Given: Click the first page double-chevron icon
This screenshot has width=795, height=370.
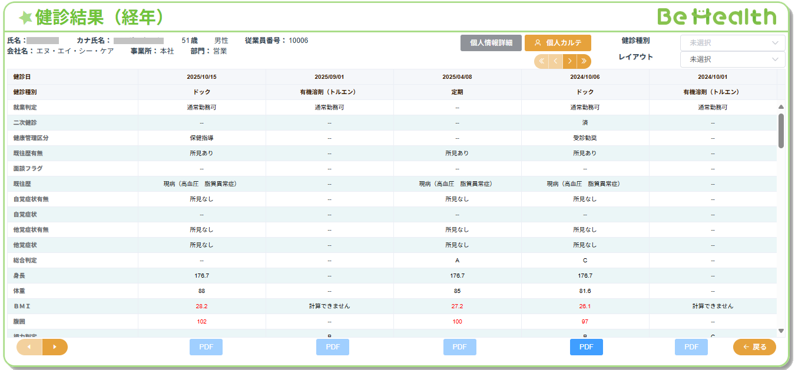Looking at the screenshot, I should (542, 61).
